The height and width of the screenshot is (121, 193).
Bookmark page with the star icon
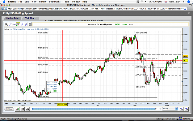click(x=185, y=9)
